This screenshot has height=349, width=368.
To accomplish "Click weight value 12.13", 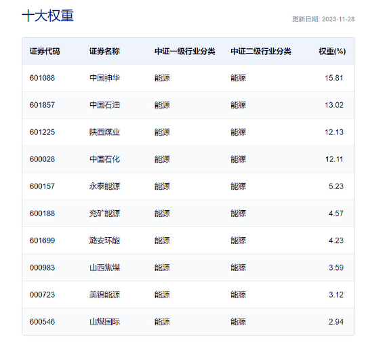I will point(334,132).
